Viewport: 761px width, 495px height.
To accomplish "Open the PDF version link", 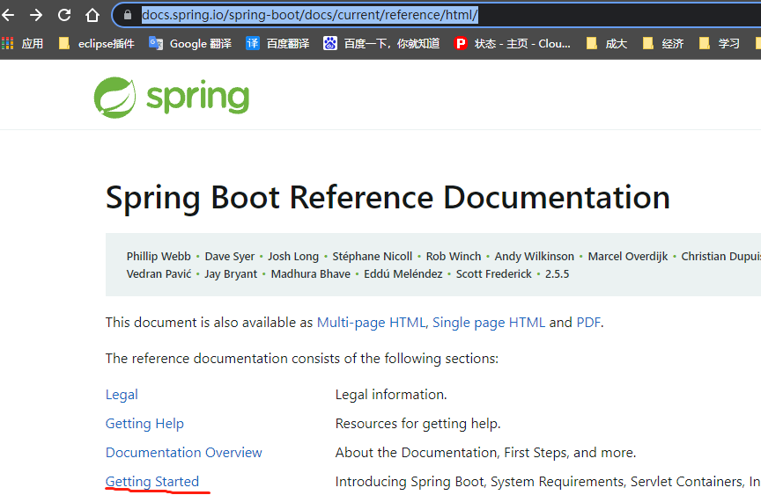I will 588,323.
